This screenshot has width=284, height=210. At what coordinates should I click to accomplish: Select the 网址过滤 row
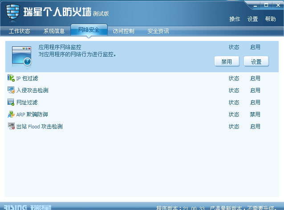tap(142, 102)
